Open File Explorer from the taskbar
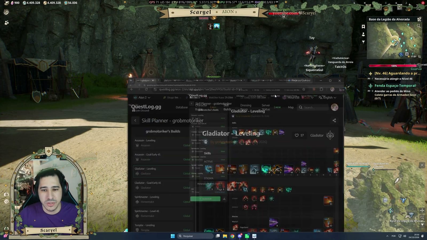Screen dimensions: 427x240 click(225, 236)
